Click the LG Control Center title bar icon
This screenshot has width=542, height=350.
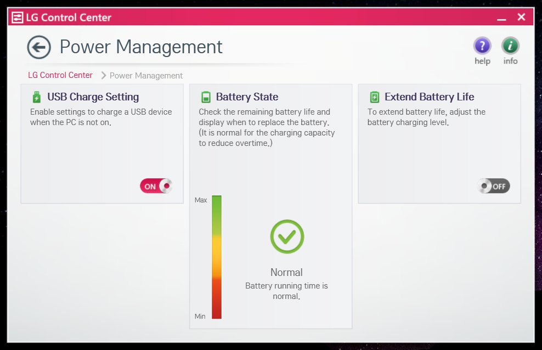tap(18, 17)
